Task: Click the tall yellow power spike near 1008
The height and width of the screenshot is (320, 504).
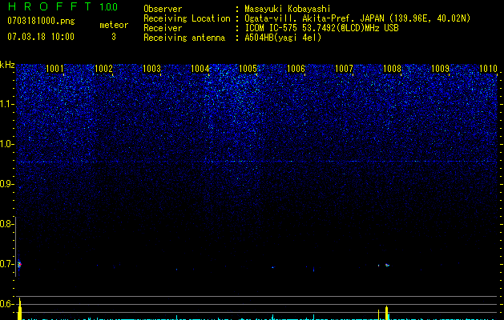Action: pyautogui.click(x=387, y=313)
